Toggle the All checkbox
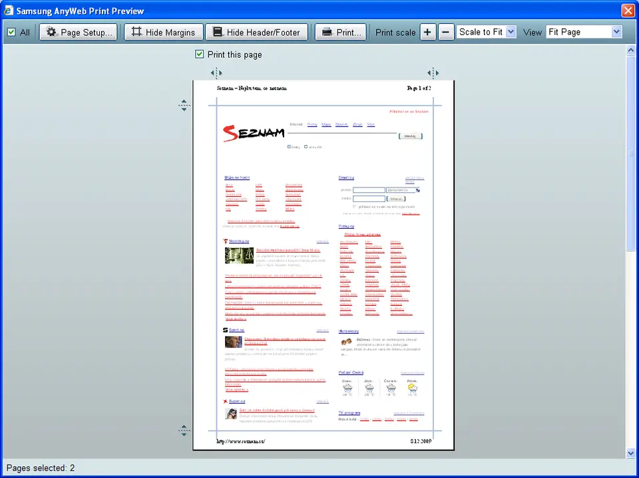 tap(11, 32)
